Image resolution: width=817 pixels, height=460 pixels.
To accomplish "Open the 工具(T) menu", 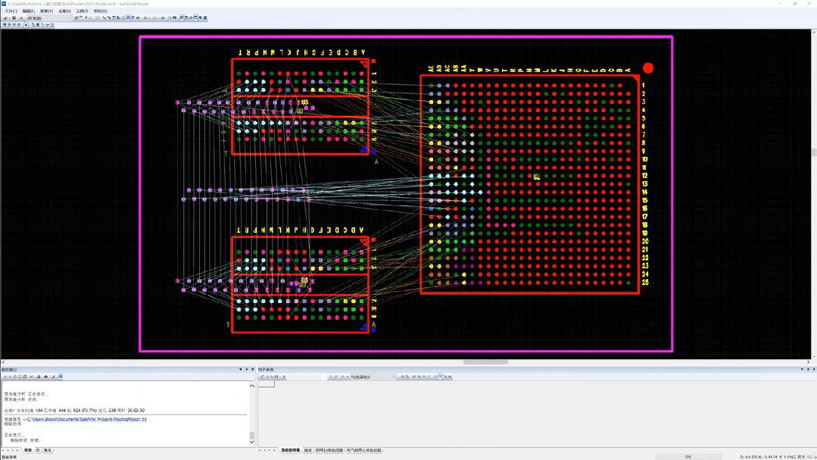I will 82,11.
